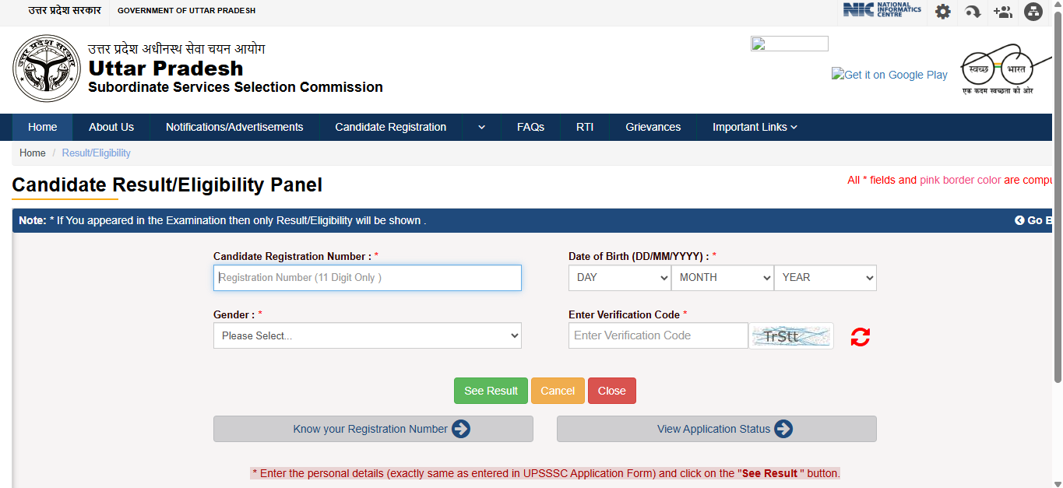Click Know your Registration Number button
The height and width of the screenshot is (488, 1063).
373,429
